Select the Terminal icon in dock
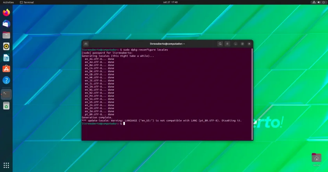328x172 pixels. tap(6, 94)
